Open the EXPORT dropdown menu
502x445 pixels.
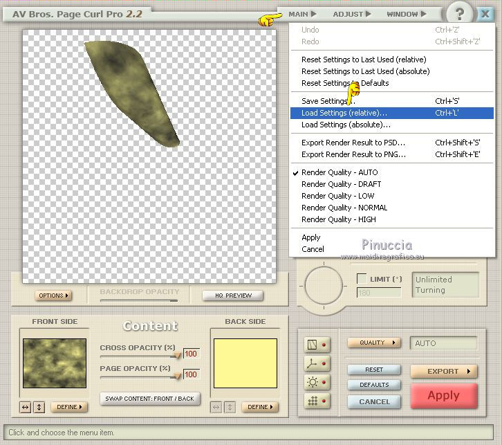pos(443,372)
